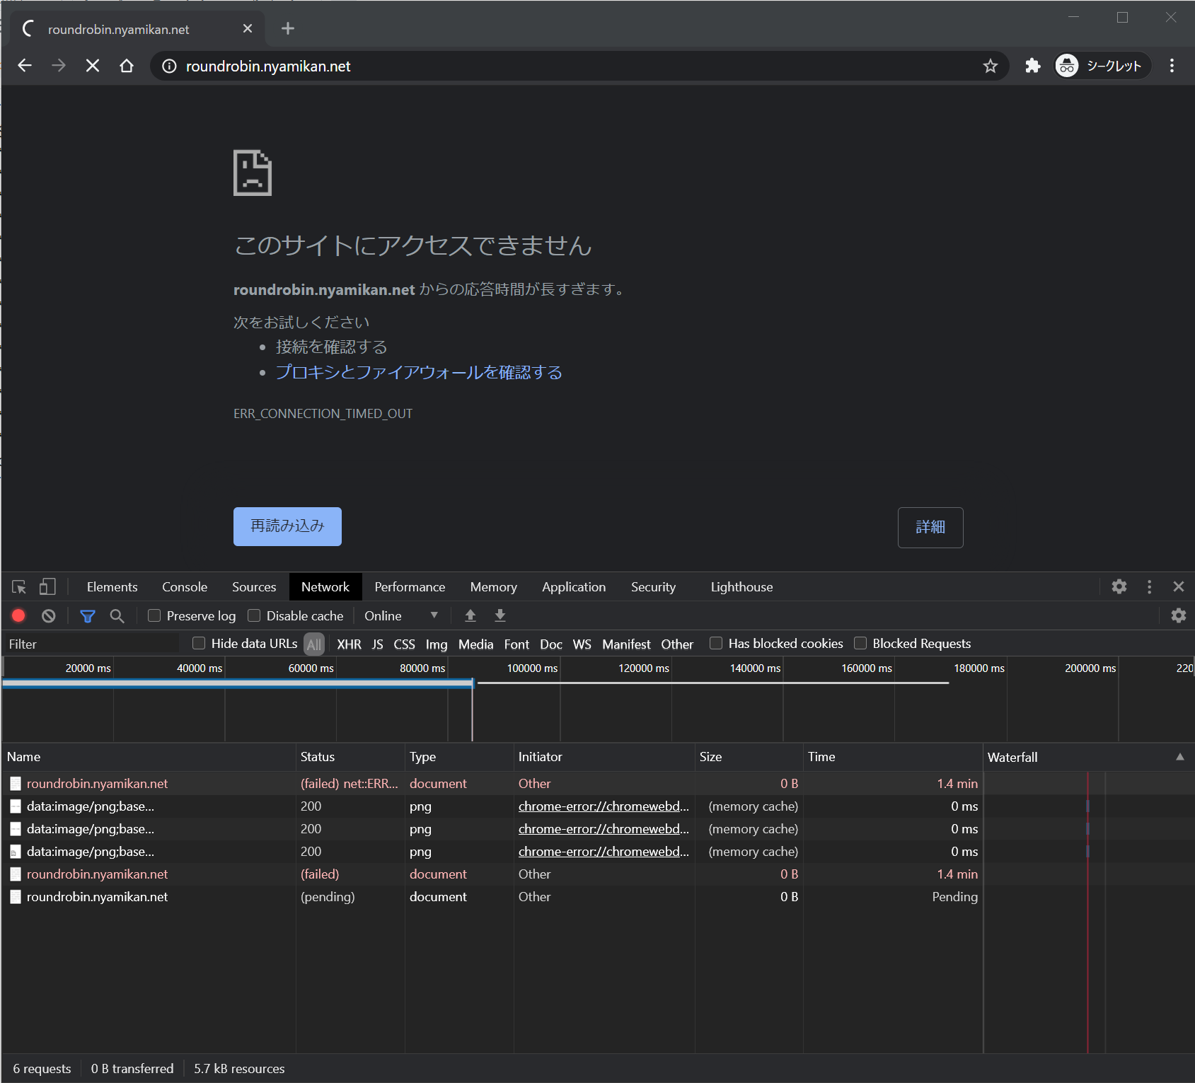The height and width of the screenshot is (1083, 1195).
Task: Filter requests by CSS type
Action: pyautogui.click(x=404, y=644)
